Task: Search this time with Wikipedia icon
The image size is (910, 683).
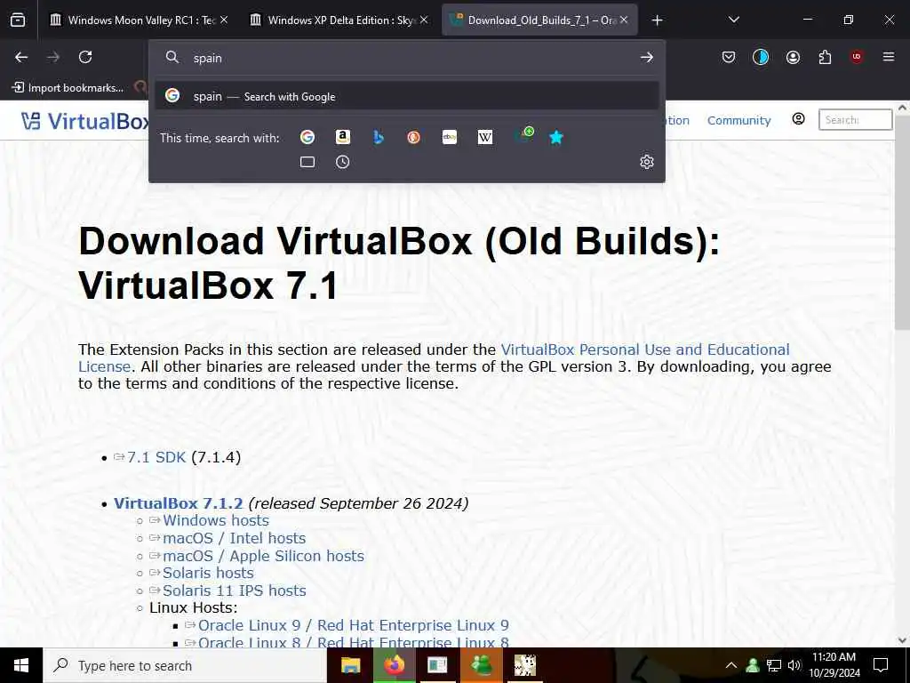Action: pos(485,137)
